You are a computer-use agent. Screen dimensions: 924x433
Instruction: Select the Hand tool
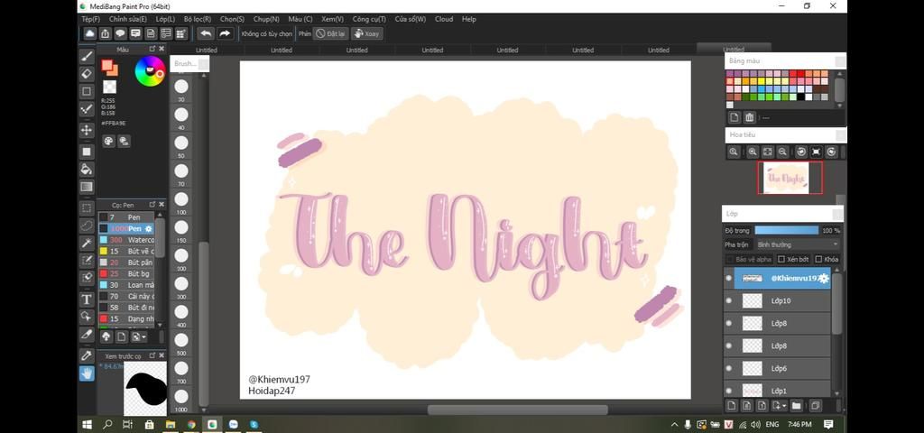point(87,373)
